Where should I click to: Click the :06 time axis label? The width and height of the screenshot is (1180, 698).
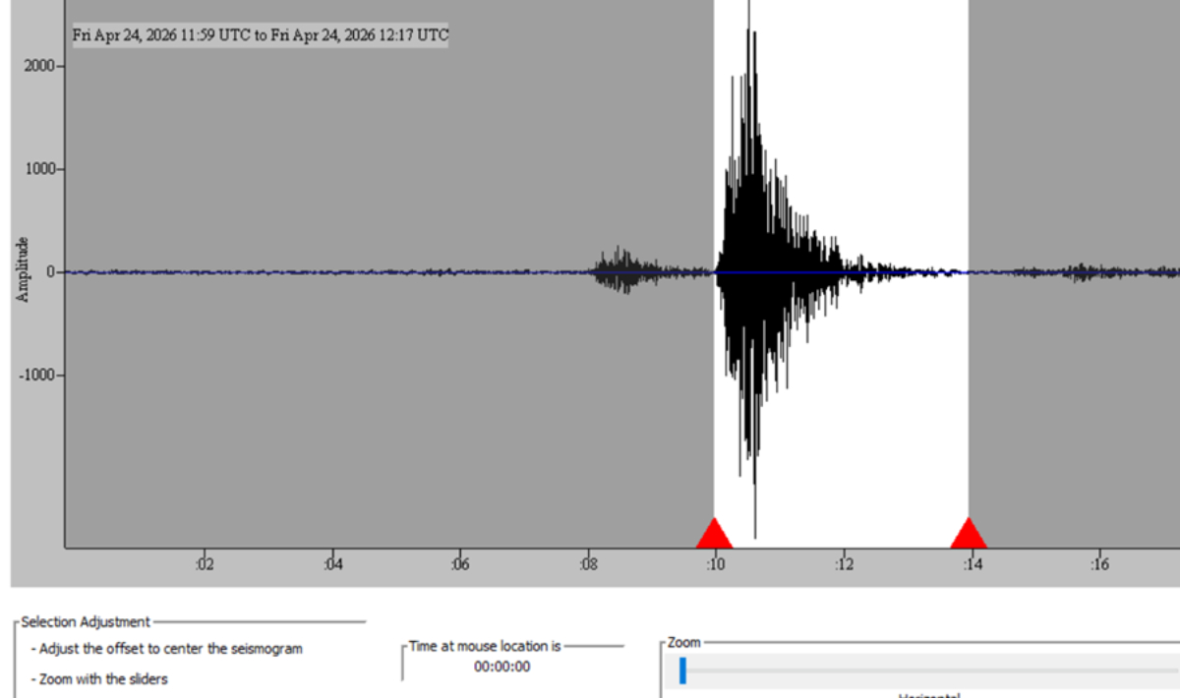pos(459,564)
